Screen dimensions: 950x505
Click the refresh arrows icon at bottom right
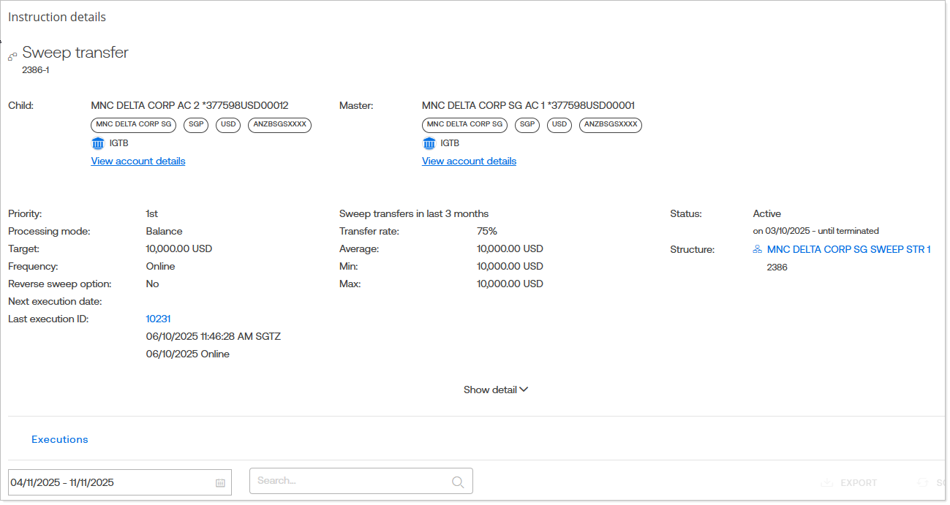[x=922, y=483]
